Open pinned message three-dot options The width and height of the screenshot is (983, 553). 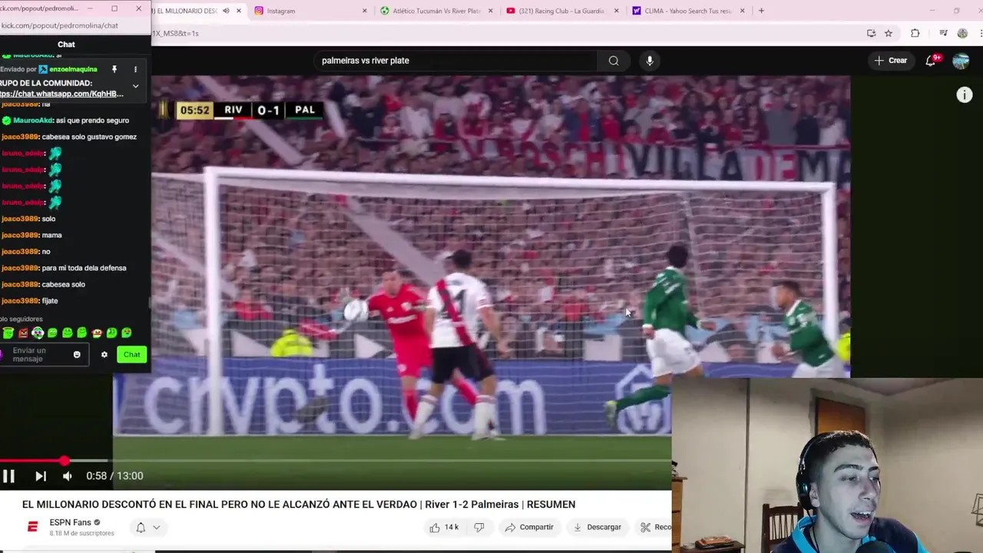point(135,69)
